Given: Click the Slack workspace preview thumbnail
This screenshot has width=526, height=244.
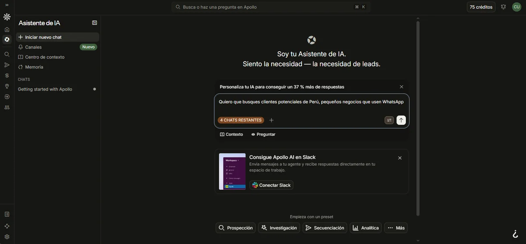Looking at the screenshot, I should [x=232, y=171].
